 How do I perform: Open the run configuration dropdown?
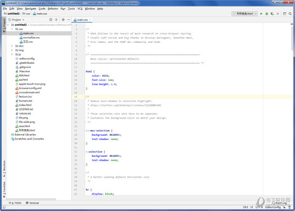click(245, 13)
